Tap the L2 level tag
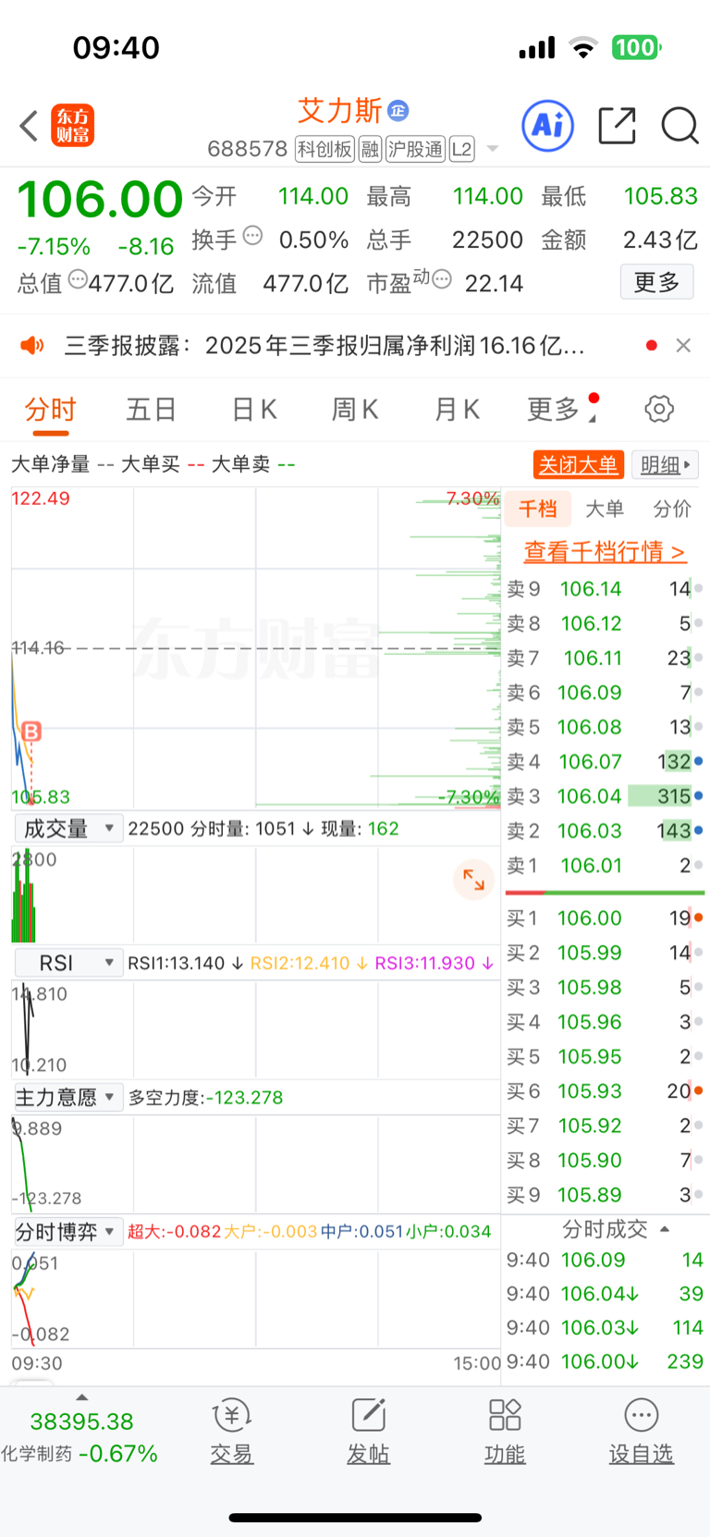 tap(462, 149)
